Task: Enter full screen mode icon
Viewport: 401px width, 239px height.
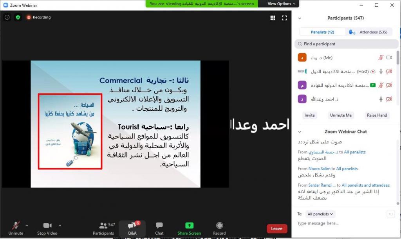Action: pyautogui.click(x=284, y=18)
